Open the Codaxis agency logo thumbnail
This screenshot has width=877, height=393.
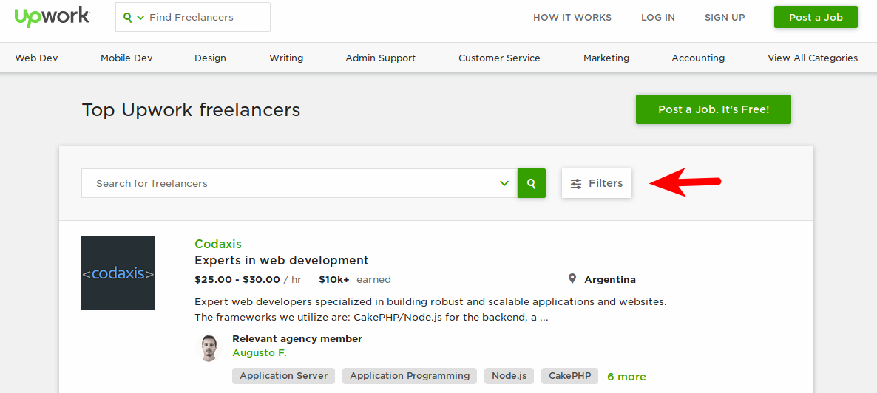(x=118, y=273)
